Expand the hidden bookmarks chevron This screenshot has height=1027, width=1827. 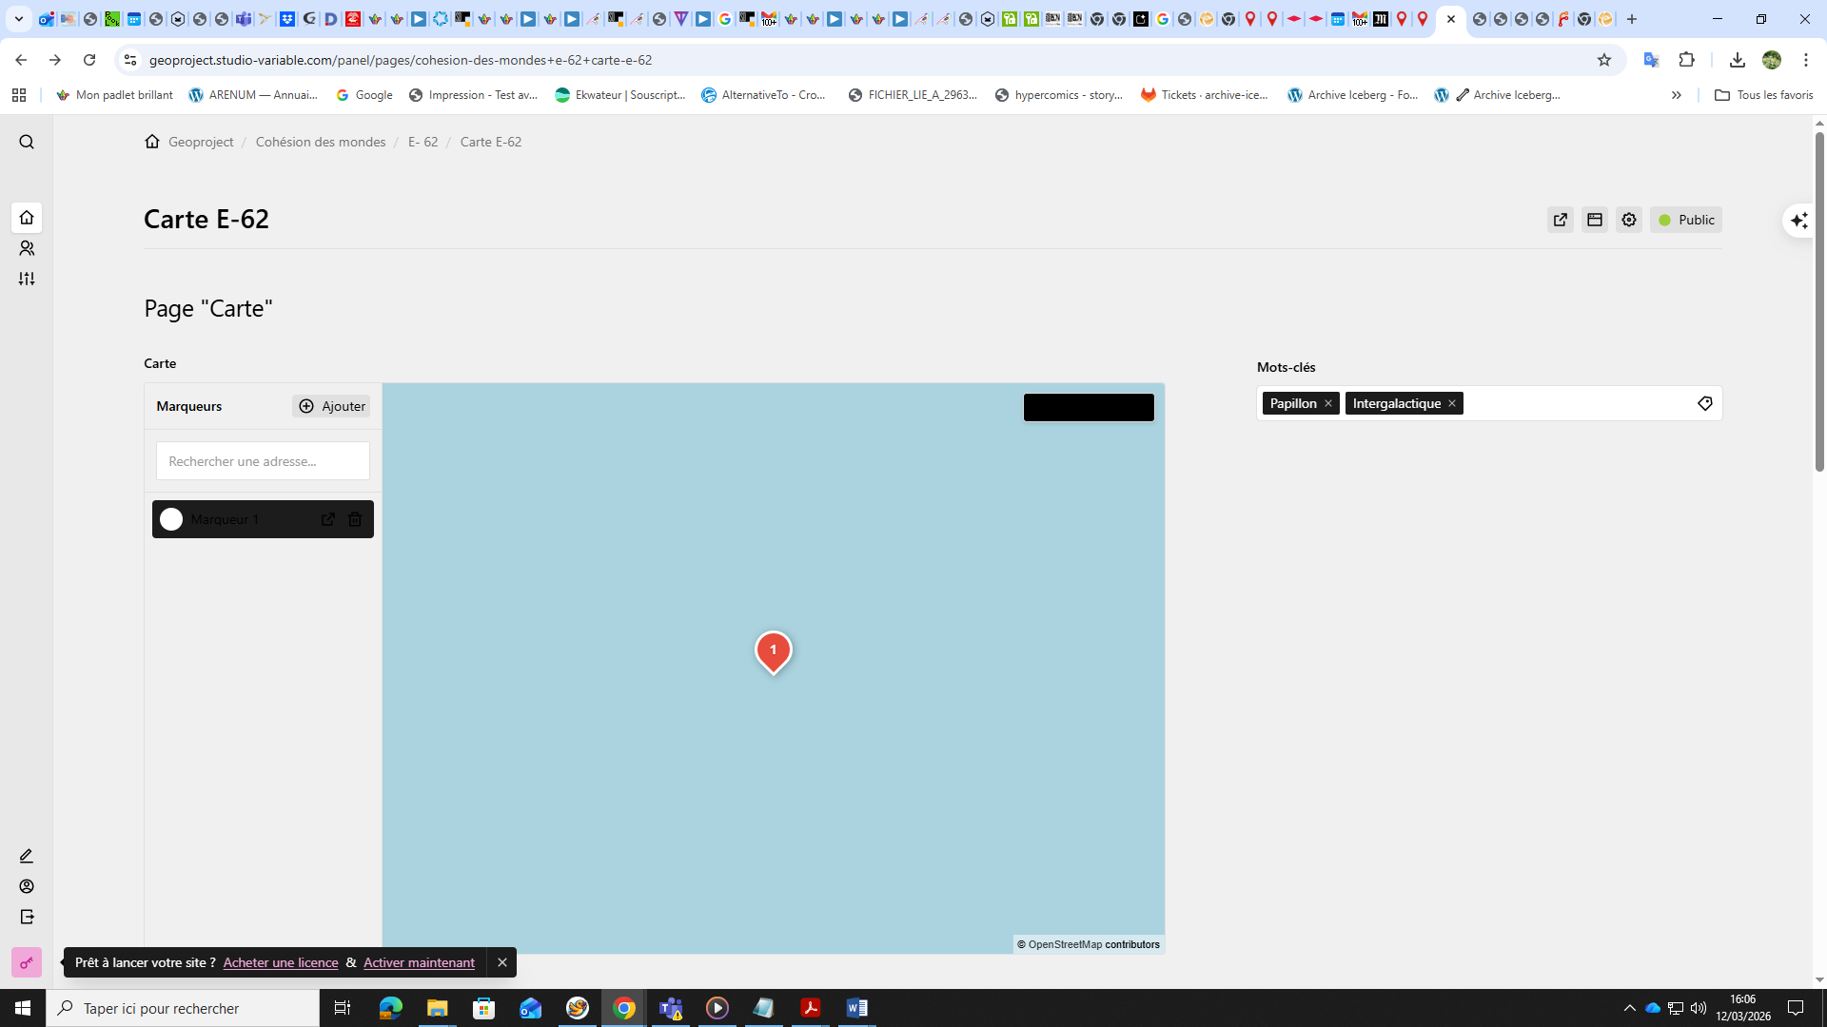coord(1677,95)
